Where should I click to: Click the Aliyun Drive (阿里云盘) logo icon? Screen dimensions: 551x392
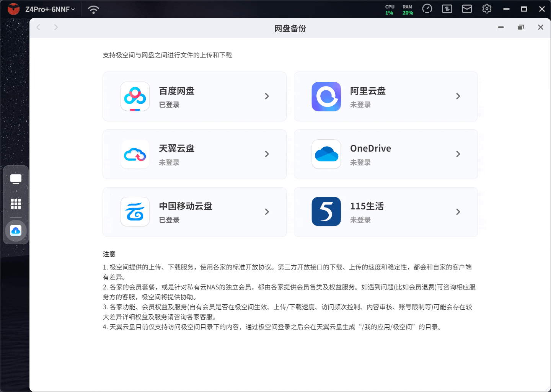coord(326,96)
